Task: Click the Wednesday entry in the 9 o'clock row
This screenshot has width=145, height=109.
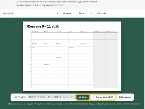Action: pos(59,44)
